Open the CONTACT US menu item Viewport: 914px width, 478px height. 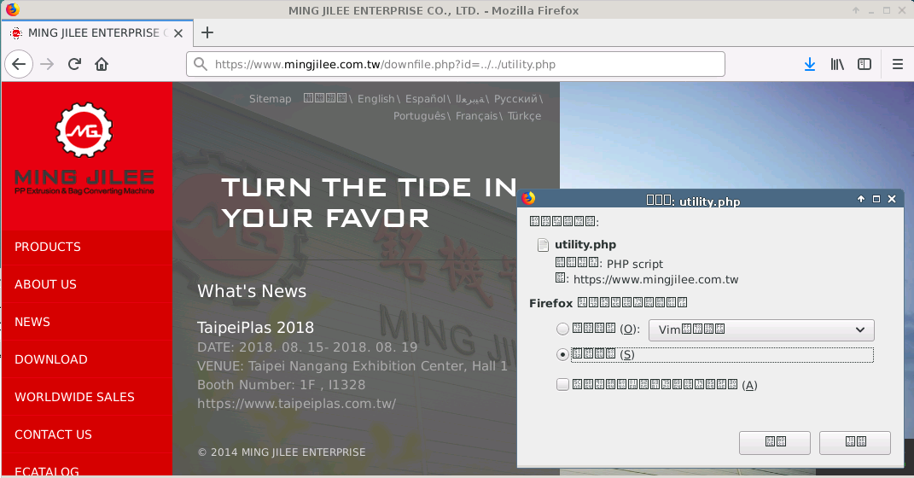53,434
